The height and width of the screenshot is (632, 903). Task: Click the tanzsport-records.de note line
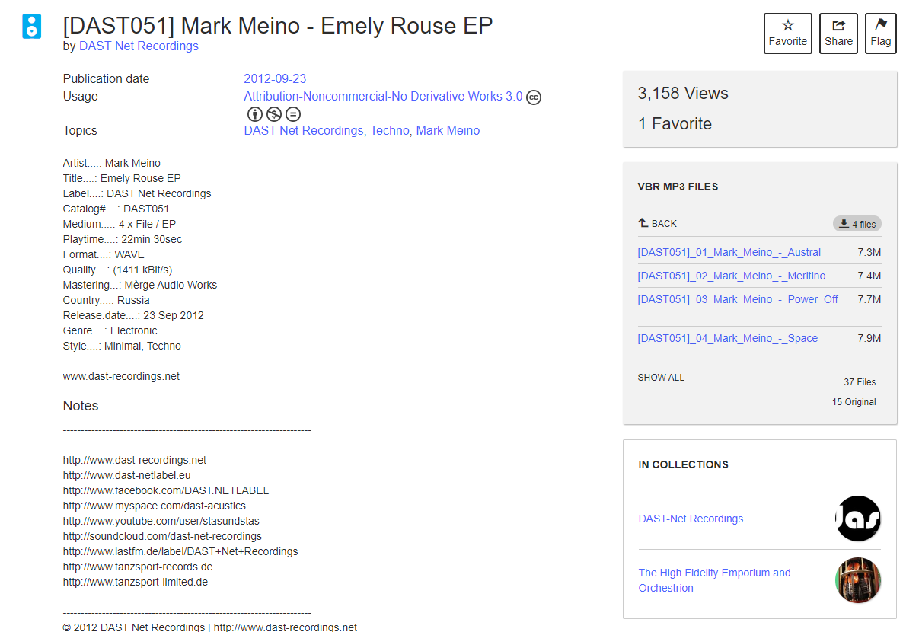(138, 567)
